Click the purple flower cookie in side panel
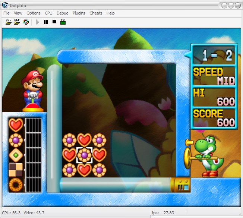 [16, 140]
